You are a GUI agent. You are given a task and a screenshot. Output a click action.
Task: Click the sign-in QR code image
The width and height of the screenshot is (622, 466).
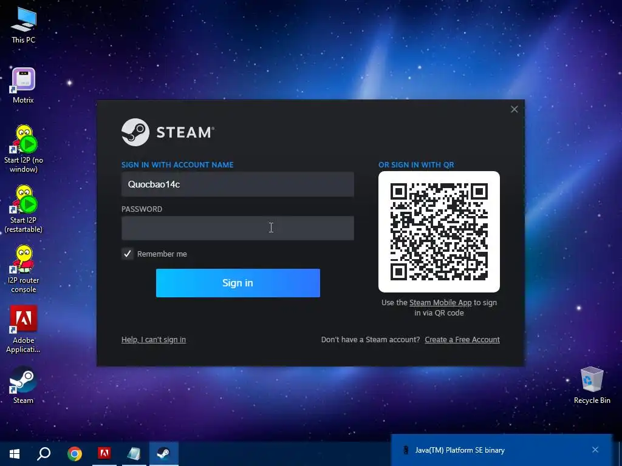439,232
